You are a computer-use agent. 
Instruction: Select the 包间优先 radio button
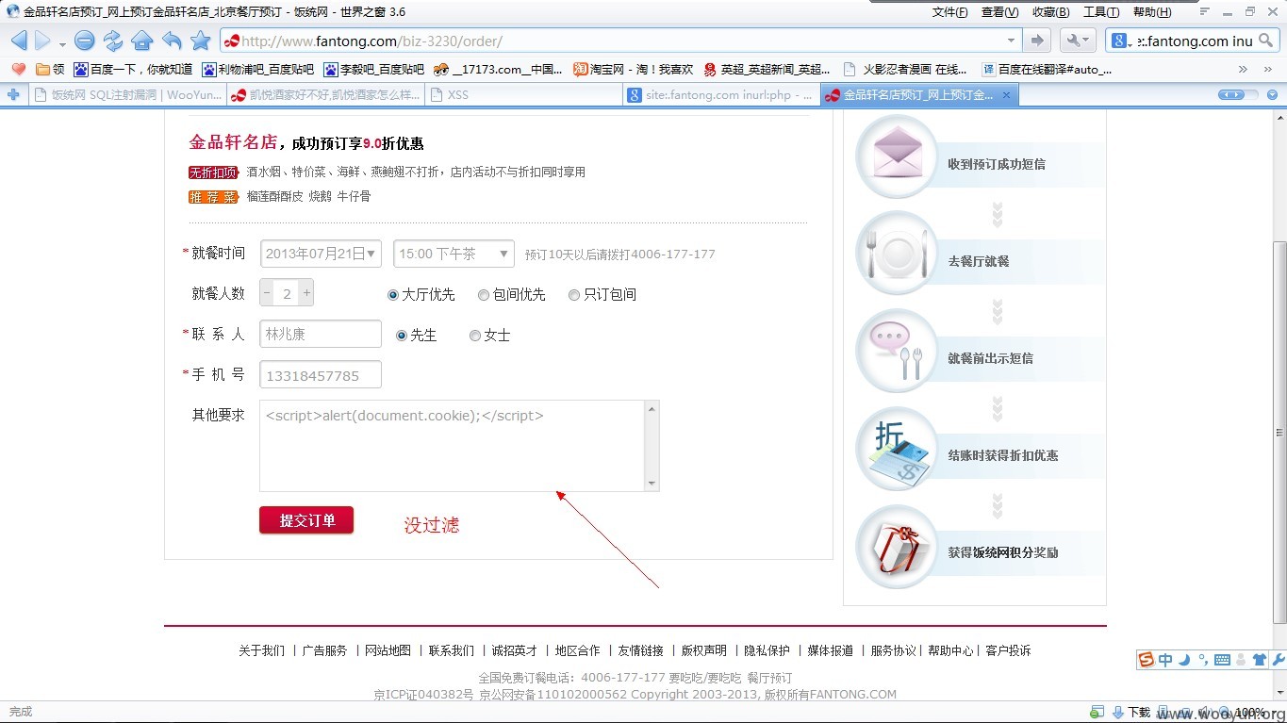coord(484,295)
